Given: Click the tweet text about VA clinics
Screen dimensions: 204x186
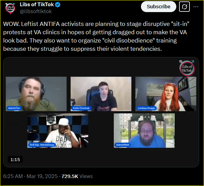Looking at the screenshot, I should 96,36.
